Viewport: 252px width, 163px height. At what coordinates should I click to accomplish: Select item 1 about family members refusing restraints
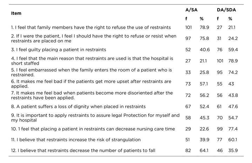coord(91,27)
